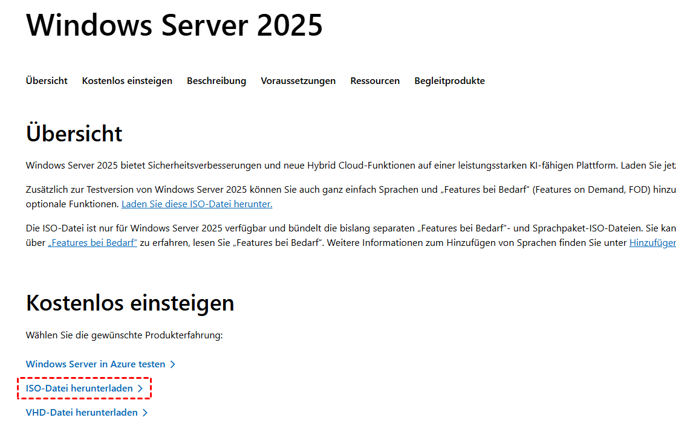
Task: Click the 'Windows Server 2025' page title
Action: [174, 25]
